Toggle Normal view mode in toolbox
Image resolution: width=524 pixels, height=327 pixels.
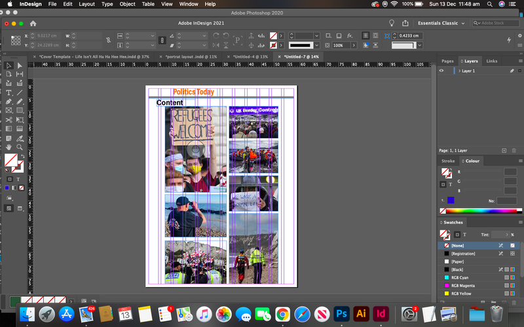click(x=9, y=209)
